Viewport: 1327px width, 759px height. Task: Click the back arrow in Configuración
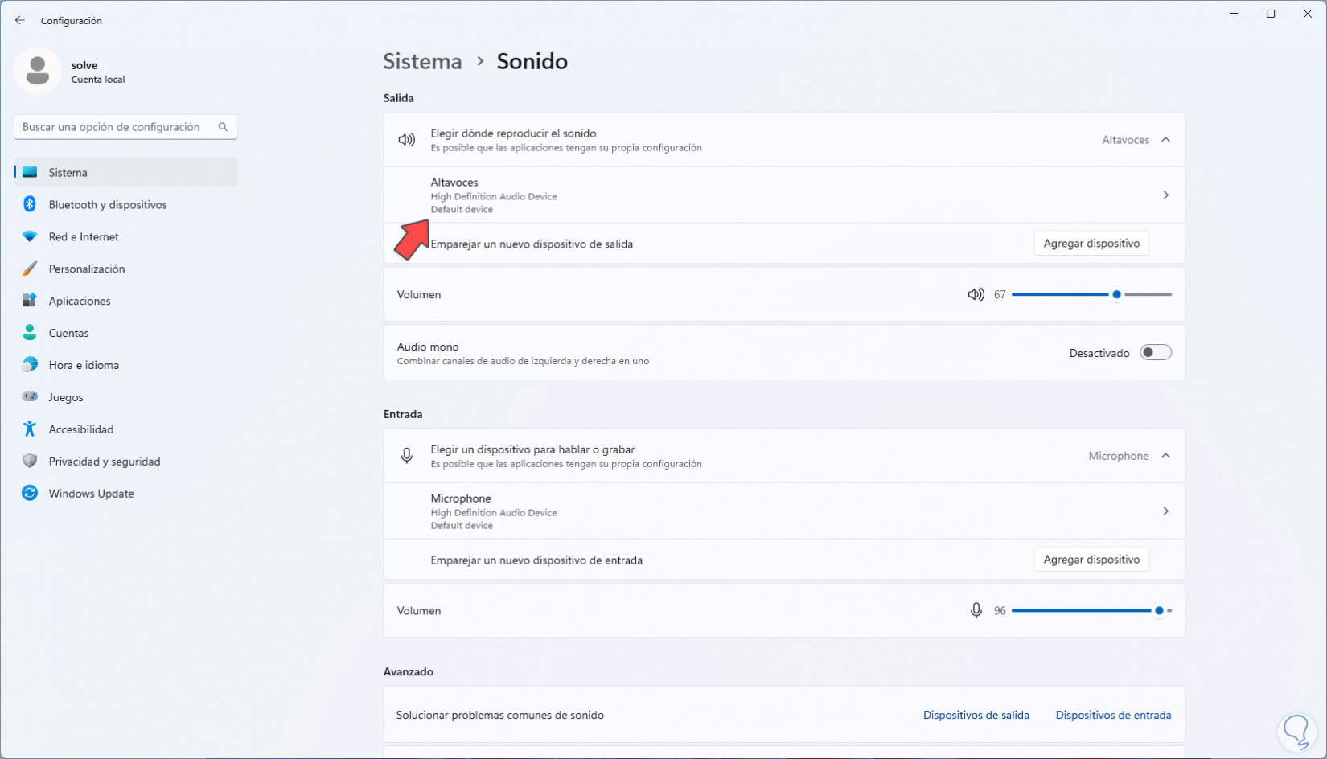[20, 20]
